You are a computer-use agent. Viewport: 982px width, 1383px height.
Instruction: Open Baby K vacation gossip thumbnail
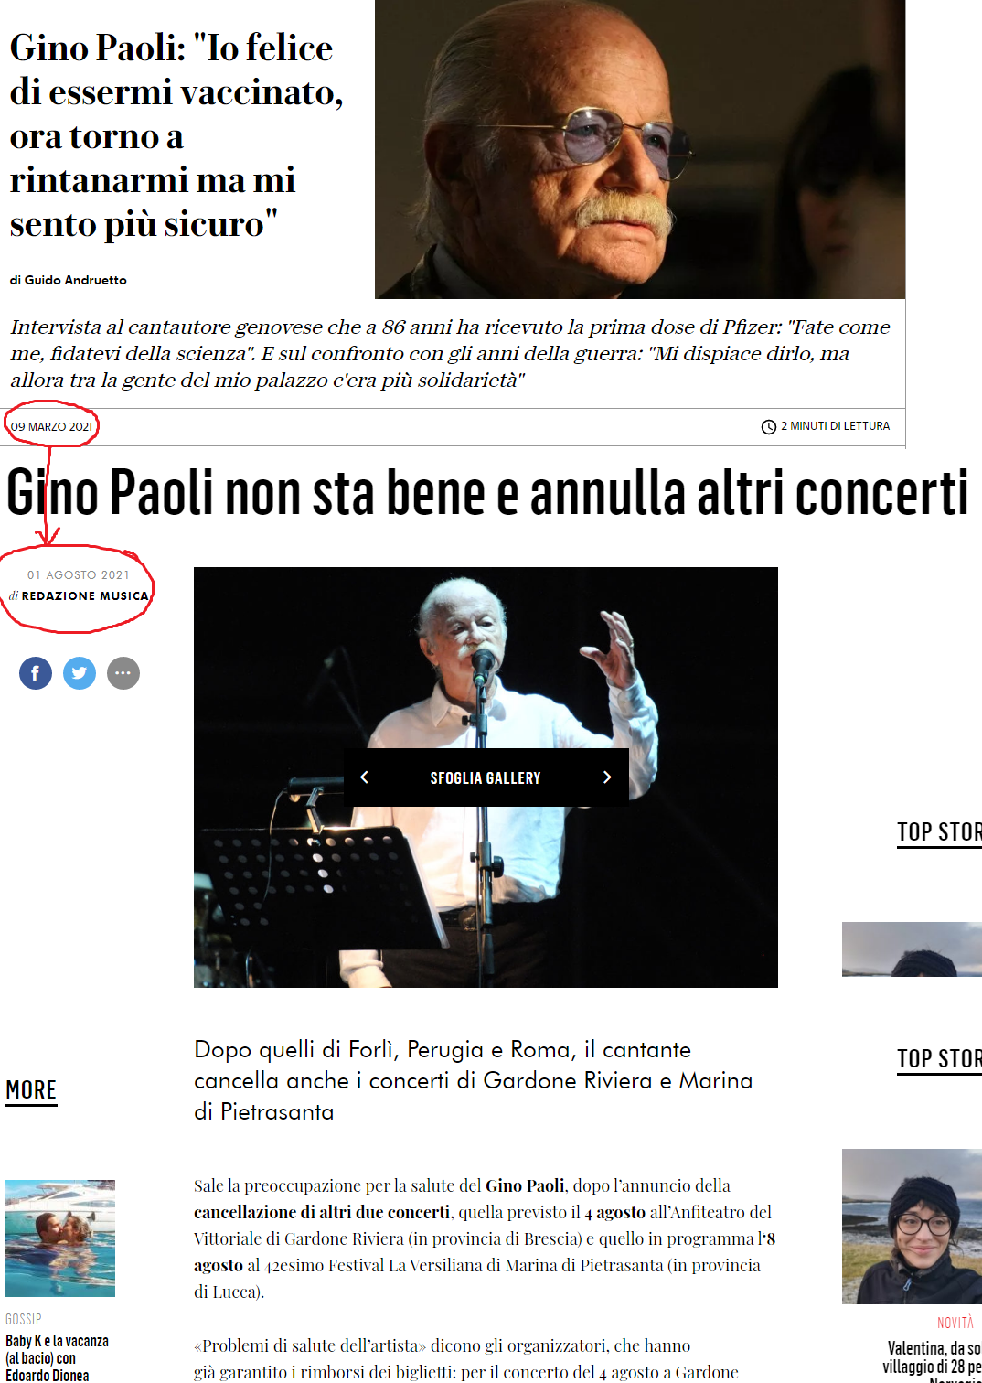click(x=60, y=1238)
